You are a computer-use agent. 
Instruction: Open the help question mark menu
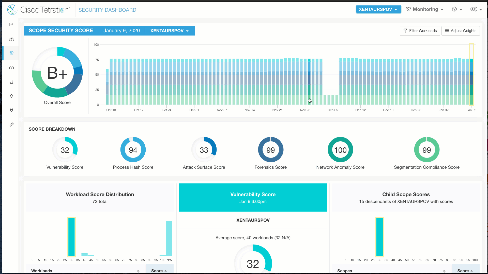tap(457, 9)
